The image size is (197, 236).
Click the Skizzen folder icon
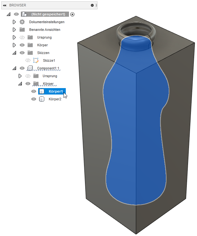tap(30, 53)
